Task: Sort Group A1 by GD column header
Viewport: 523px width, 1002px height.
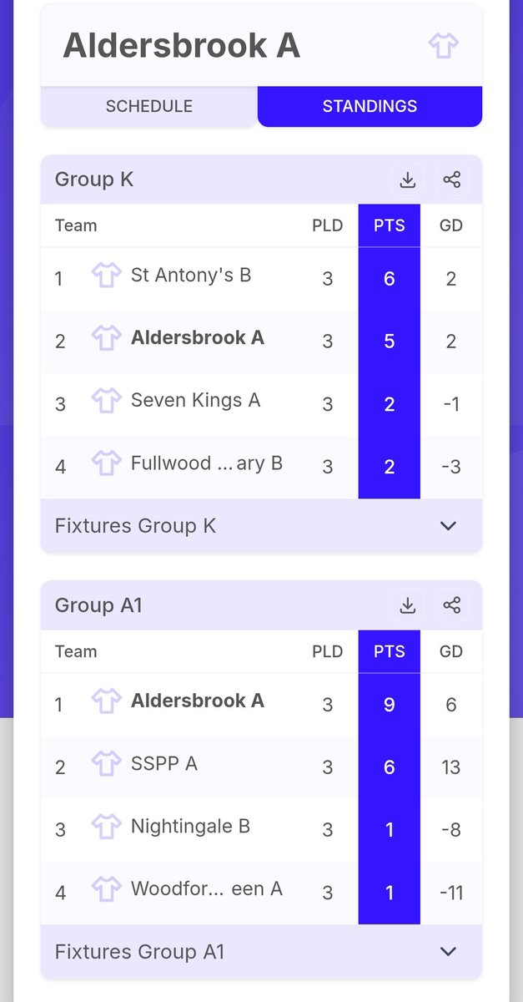Action: [451, 651]
